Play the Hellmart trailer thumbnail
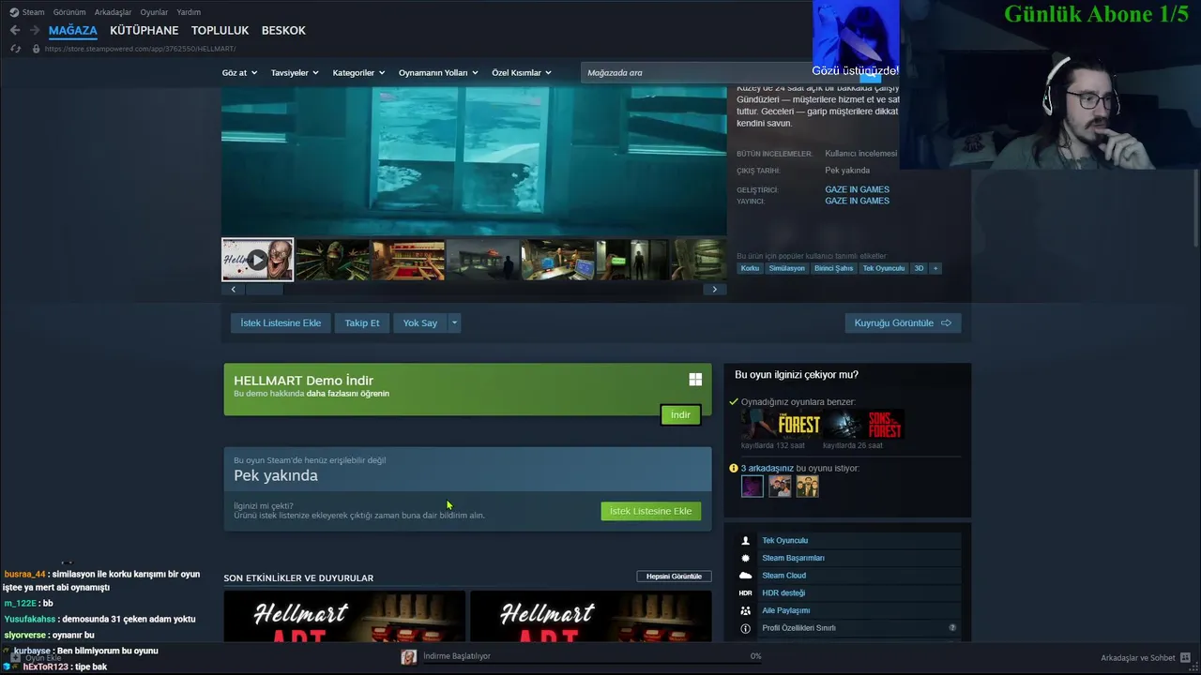The height and width of the screenshot is (675, 1201). 257,260
